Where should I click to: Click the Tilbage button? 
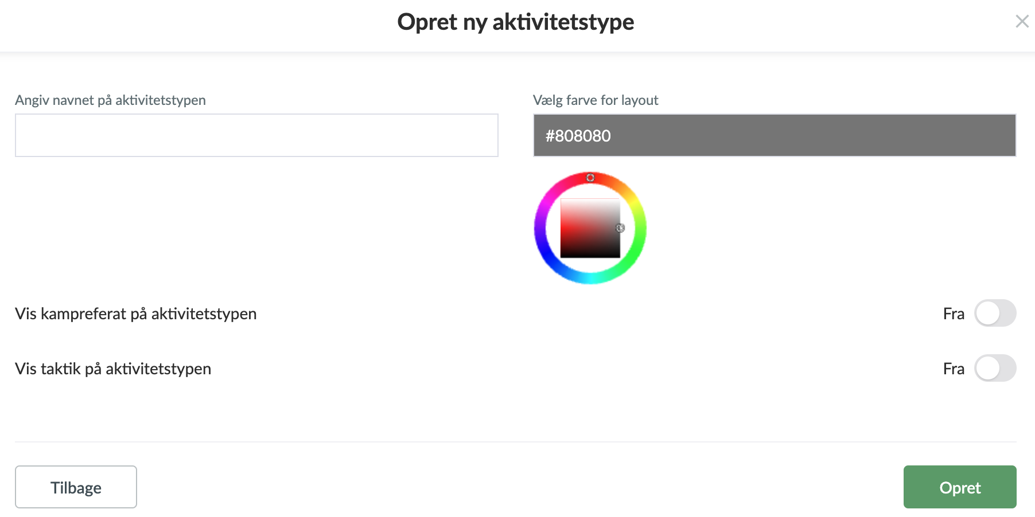76,487
